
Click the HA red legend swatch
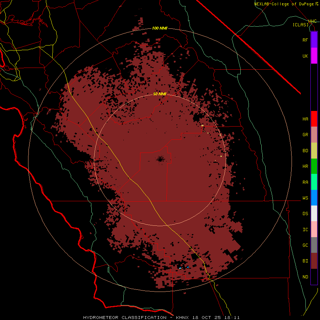(314, 119)
